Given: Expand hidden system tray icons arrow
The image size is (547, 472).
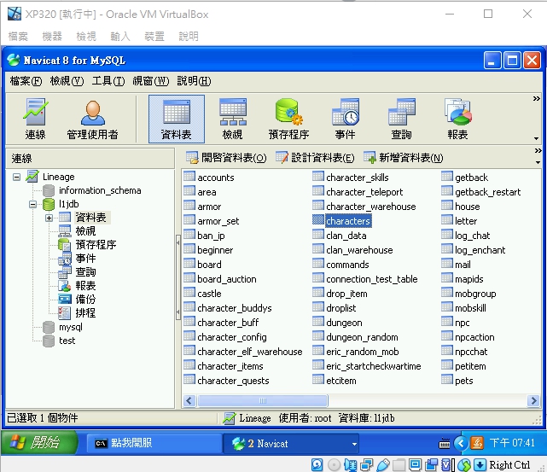Looking at the screenshot, I should 461,443.
